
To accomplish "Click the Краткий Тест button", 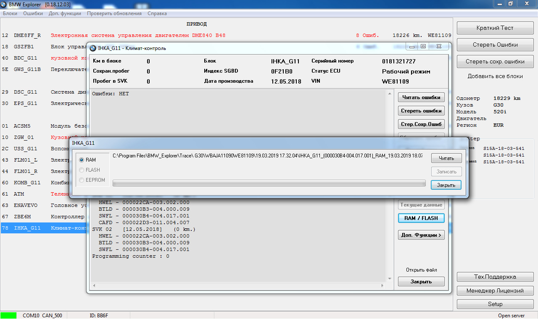I will click(495, 28).
